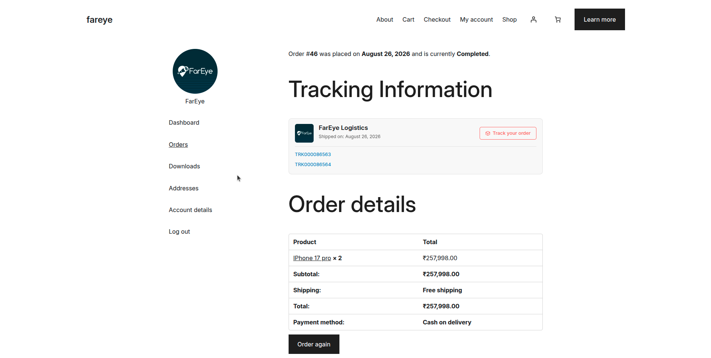Open tracking number TRK000086563

pyautogui.click(x=313, y=154)
